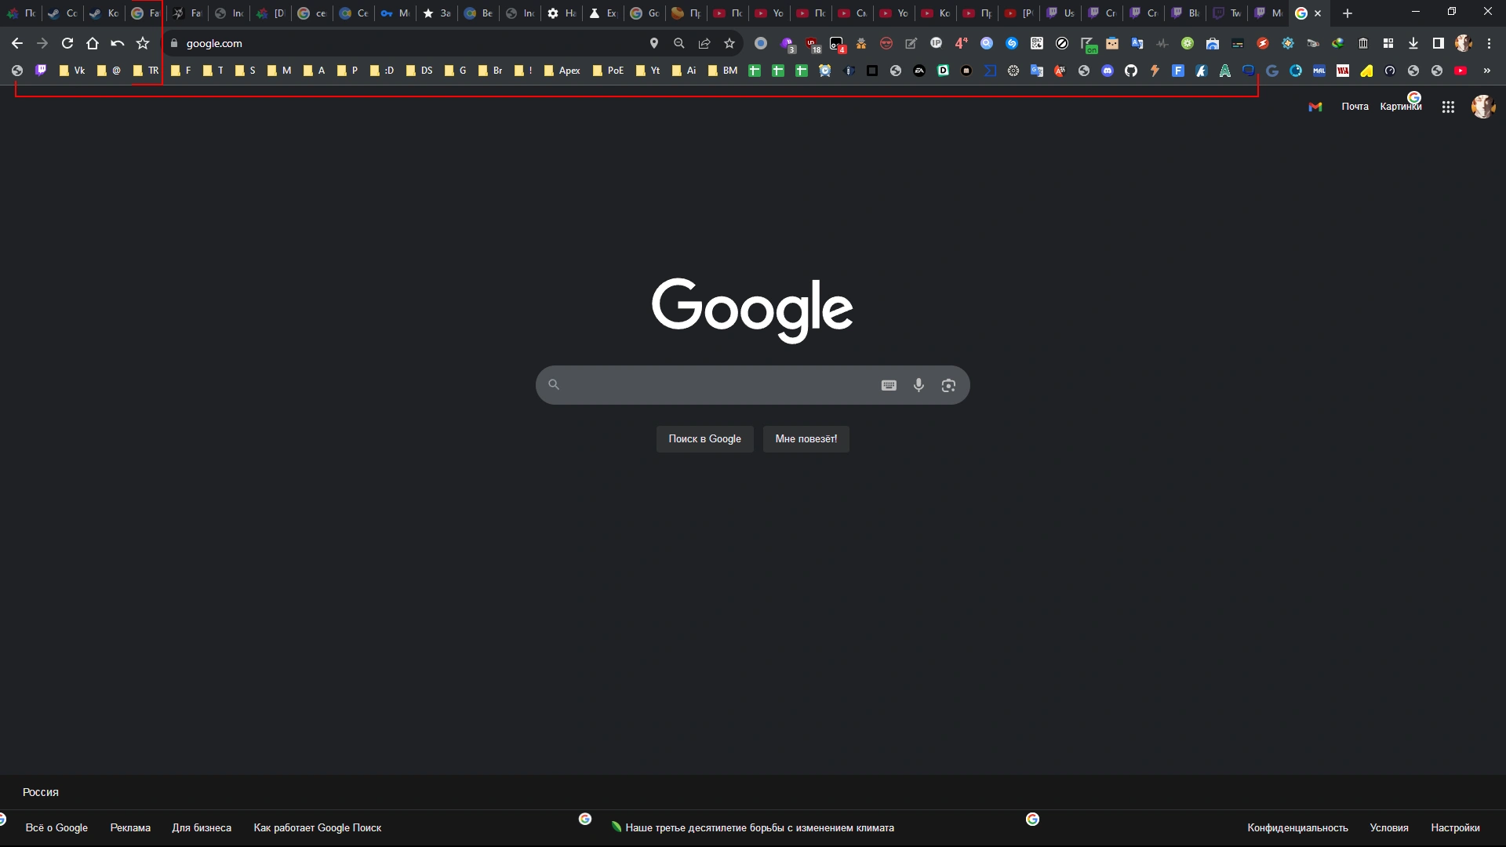Viewport: 1506px width, 847px height.
Task: Expand the @ bookmarks folder
Action: (x=108, y=71)
